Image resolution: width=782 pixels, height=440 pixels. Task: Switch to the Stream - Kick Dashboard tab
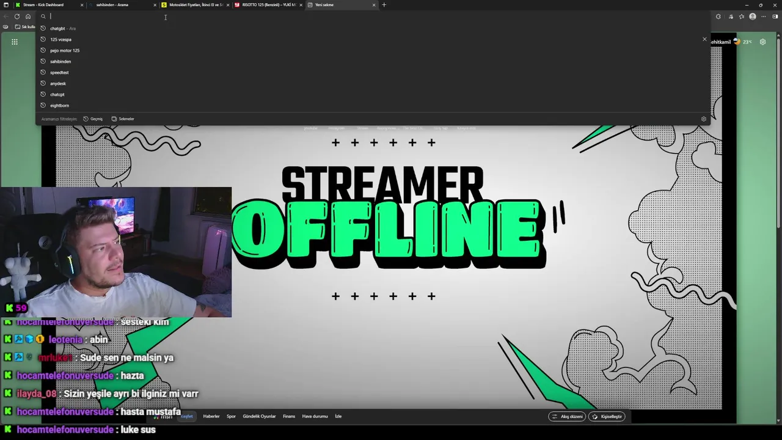pyautogui.click(x=49, y=5)
